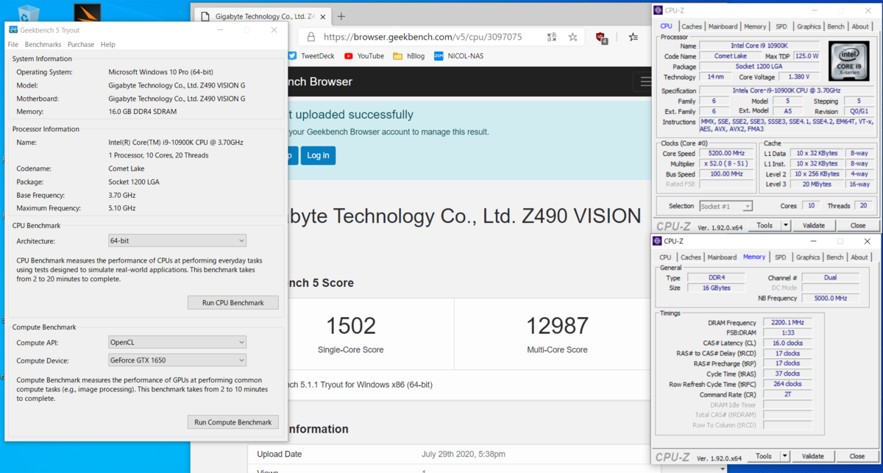Viewport: 883px width, 473px height.
Task: Open the Purchase menu in Geekbench
Action: click(81, 44)
